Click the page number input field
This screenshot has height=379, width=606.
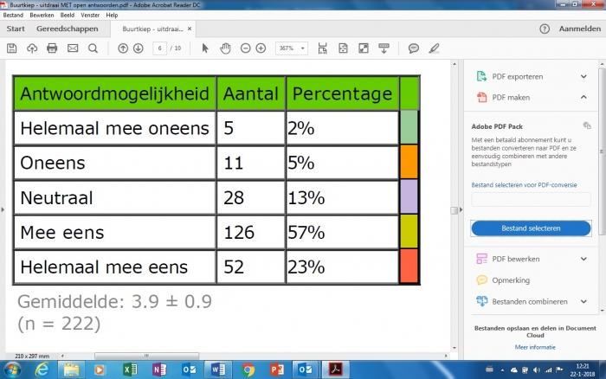[x=159, y=48]
